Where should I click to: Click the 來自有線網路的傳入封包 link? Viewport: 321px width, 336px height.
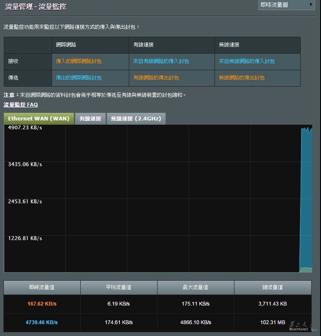point(161,61)
